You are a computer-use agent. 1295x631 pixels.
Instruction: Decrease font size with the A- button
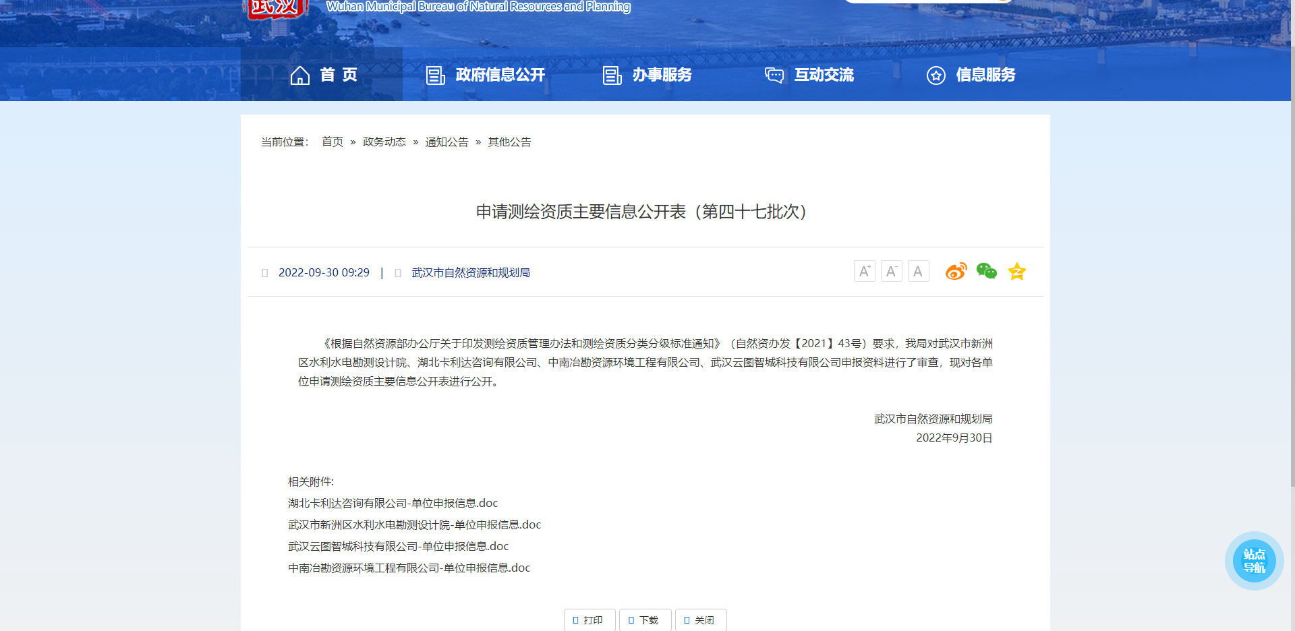[x=891, y=271]
